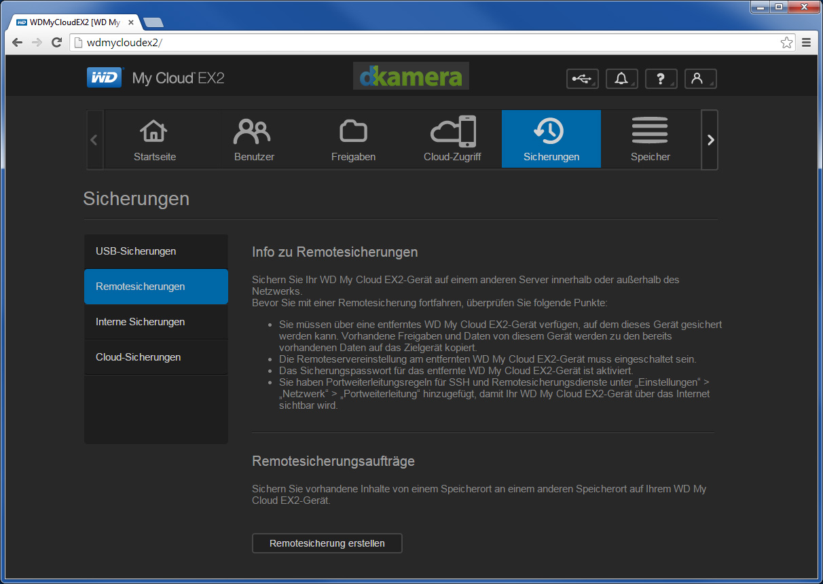Open the notifications bell menu
Image resolution: width=823 pixels, height=584 pixels.
point(622,79)
